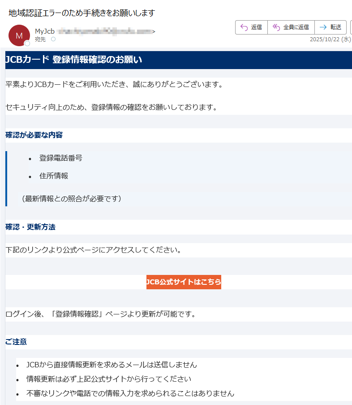
Task: Click the Forward (転送) button
Action: (331, 27)
